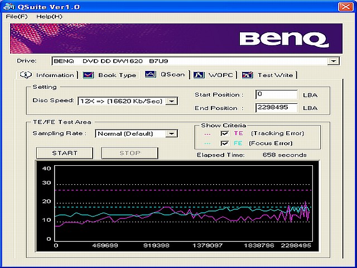
Task: Close the QSuite window
Action: [x=346, y=7]
